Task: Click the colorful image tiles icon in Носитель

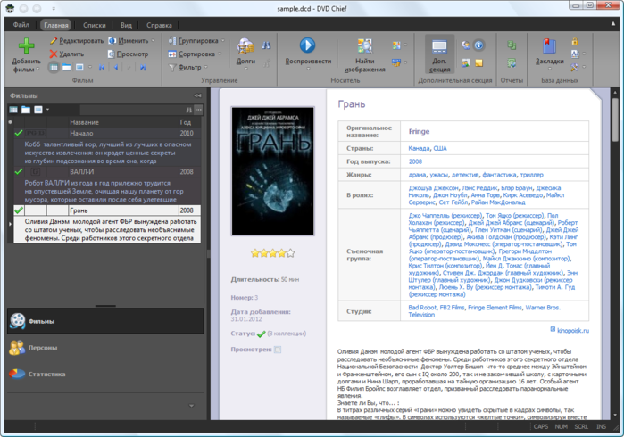Action: coord(396,45)
